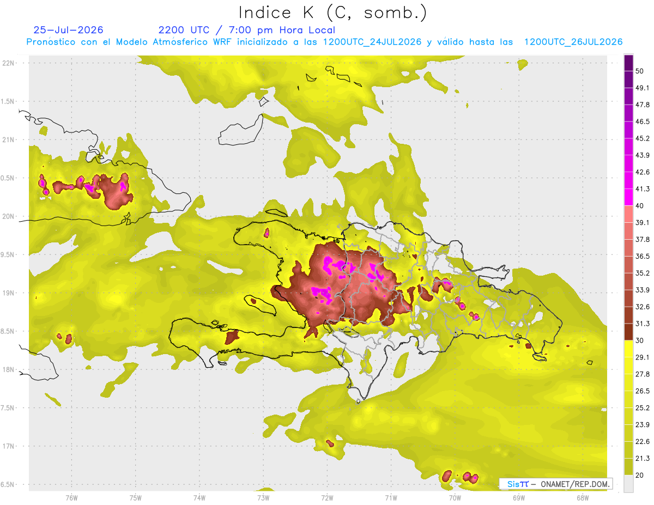Click the colorbar label "32.6"

pyautogui.click(x=643, y=307)
